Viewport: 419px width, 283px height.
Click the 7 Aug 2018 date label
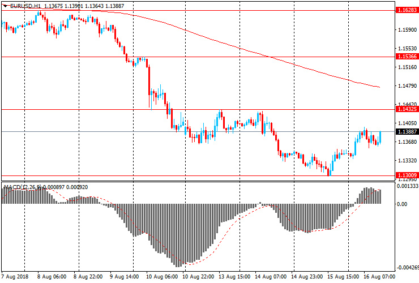[x=15, y=277]
